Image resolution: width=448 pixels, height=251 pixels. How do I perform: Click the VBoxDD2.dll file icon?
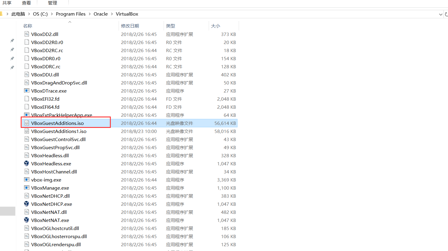[27, 34]
